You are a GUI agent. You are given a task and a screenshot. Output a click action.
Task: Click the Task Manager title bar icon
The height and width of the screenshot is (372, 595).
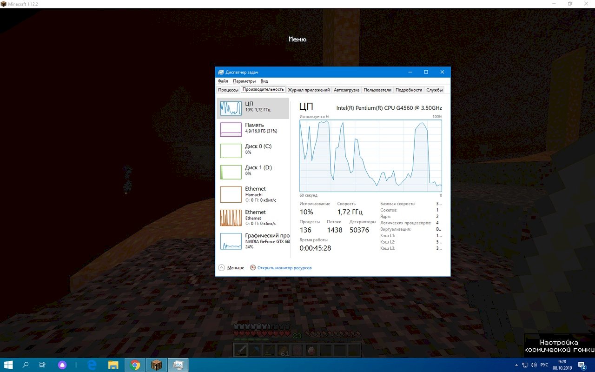coord(221,72)
